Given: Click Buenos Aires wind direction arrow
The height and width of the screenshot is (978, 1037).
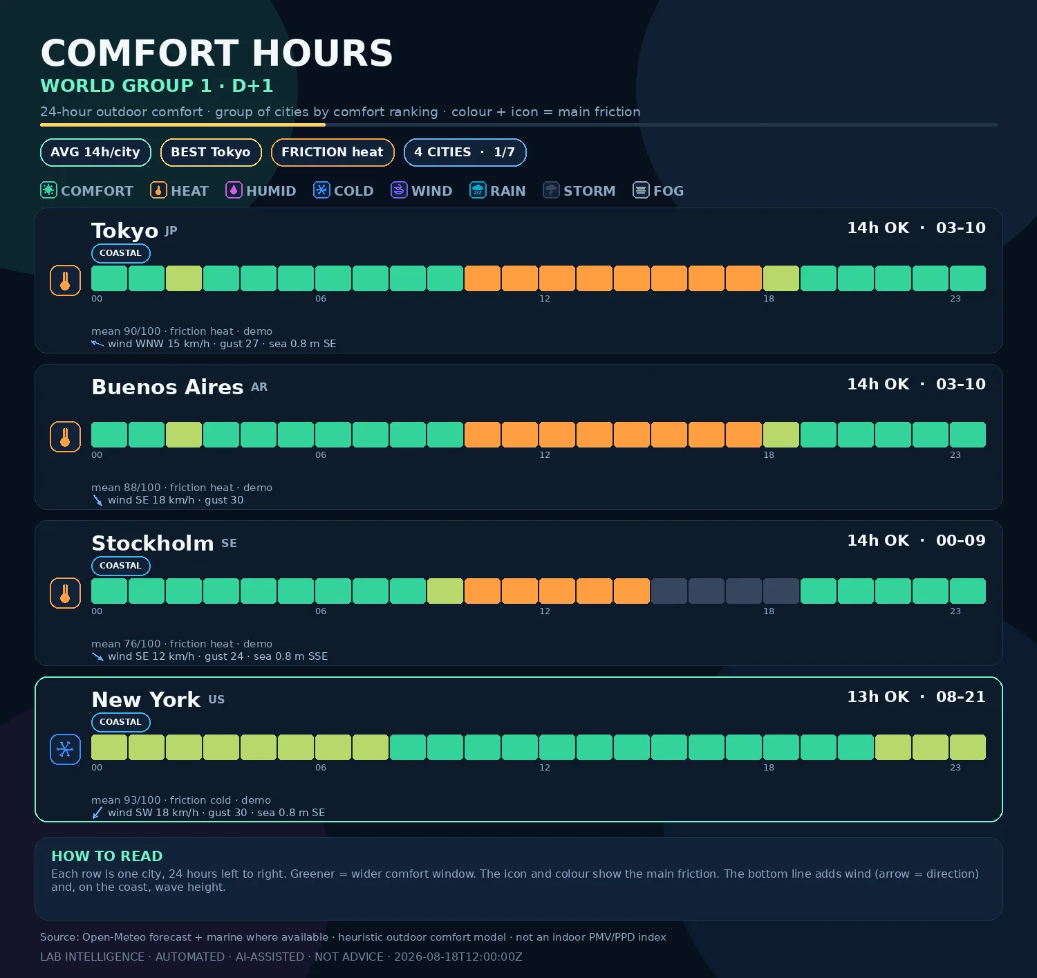Looking at the screenshot, I should (x=97, y=500).
